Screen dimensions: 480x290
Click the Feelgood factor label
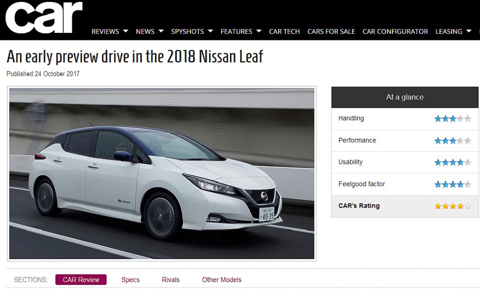(361, 184)
